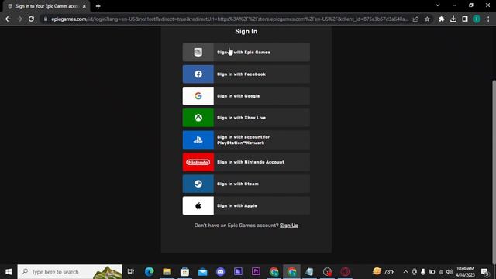The height and width of the screenshot is (279, 496).
Task: Open Task View on the taskbar
Action: coord(131,272)
